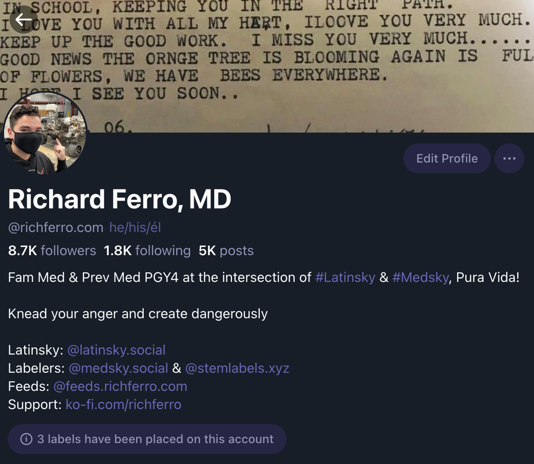Open the 8.7K followers list

point(52,251)
